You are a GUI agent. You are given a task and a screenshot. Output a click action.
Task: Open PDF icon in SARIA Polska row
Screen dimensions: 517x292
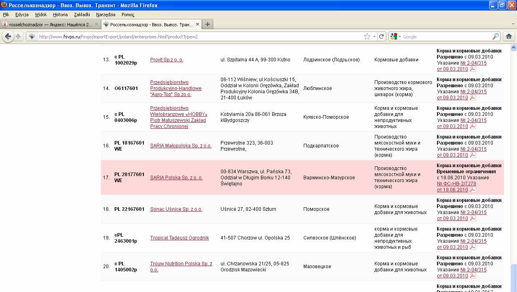tap(473, 190)
